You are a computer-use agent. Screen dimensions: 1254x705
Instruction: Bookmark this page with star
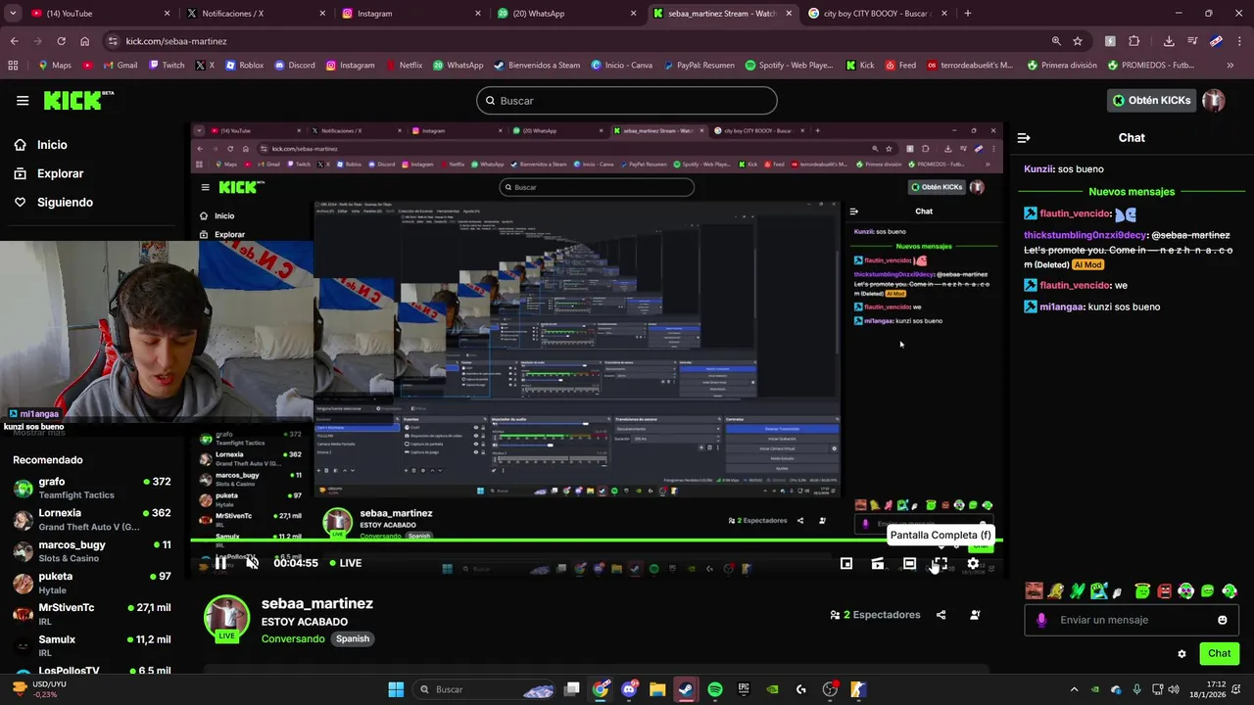[1078, 41]
